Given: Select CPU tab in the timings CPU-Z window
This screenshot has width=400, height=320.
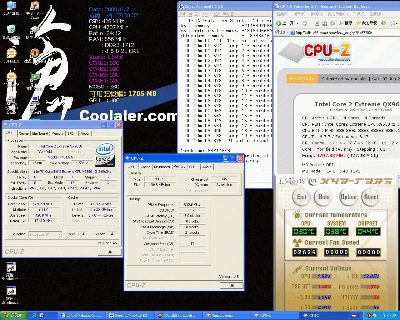Looking at the screenshot, I should pyautogui.click(x=131, y=167).
